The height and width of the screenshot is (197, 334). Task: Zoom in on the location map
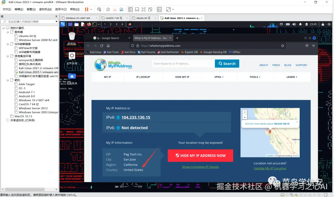click(x=245, y=112)
